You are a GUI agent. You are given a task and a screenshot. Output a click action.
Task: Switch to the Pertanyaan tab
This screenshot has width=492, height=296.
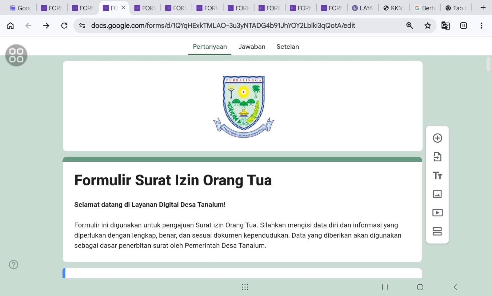coord(210,47)
